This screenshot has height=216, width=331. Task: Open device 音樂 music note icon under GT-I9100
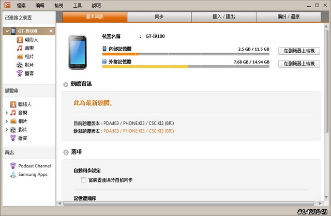click(20, 48)
